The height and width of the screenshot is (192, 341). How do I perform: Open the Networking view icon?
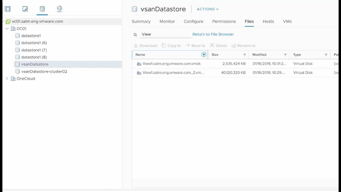[x=59, y=9]
